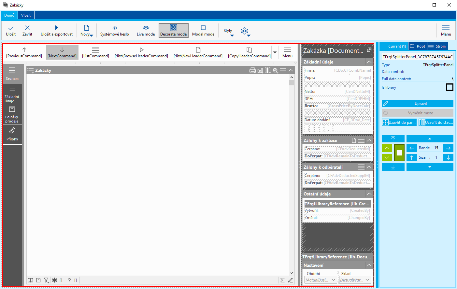Select Seznam in the left sidebar
Image resolution: width=457 pixels, height=289 pixels.
[x=12, y=74]
